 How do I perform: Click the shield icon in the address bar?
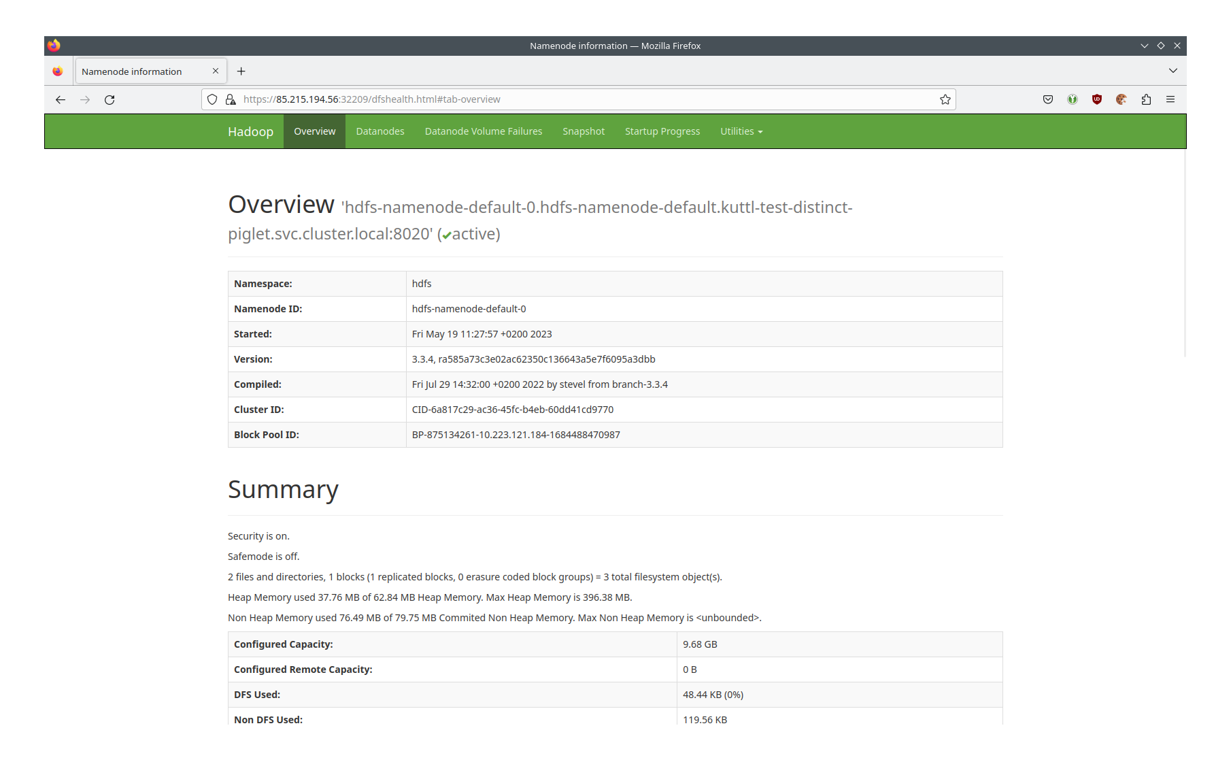click(x=212, y=99)
